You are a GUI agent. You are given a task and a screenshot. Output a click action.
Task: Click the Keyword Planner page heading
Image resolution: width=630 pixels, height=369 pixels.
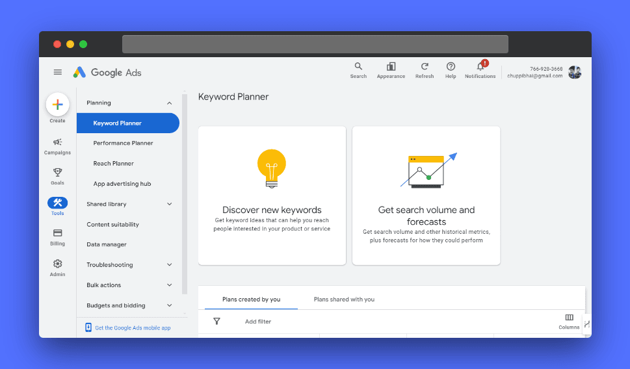[233, 97]
